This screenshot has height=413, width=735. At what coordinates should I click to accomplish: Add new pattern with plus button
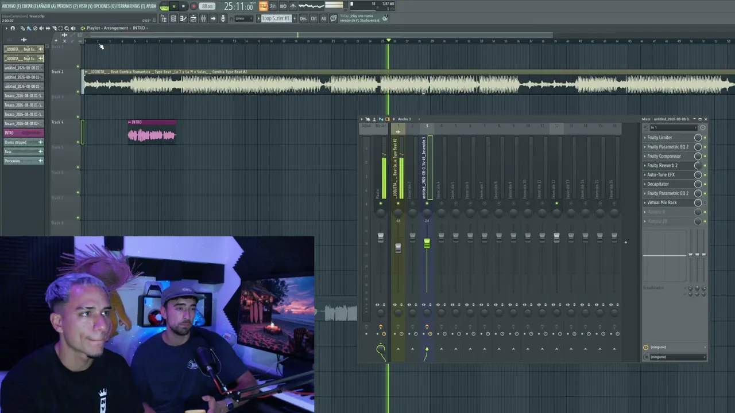pyautogui.click(x=295, y=18)
